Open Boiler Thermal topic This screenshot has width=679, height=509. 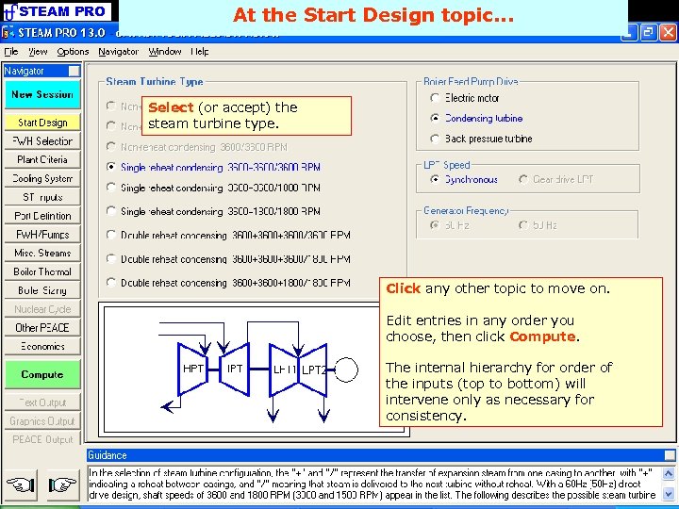[42, 271]
